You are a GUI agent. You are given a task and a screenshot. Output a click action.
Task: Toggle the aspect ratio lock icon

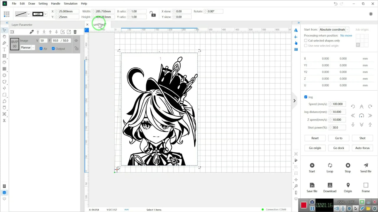[x=152, y=14]
